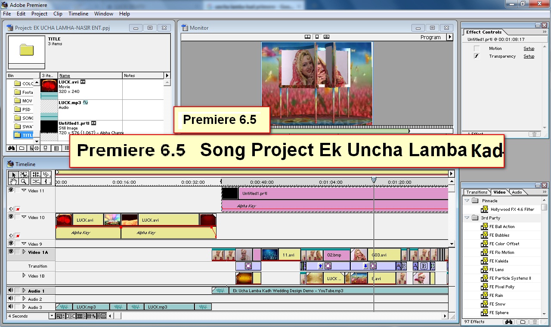Switch to the Transitions tab
Screen dimensions: 551x327
pyautogui.click(x=477, y=192)
